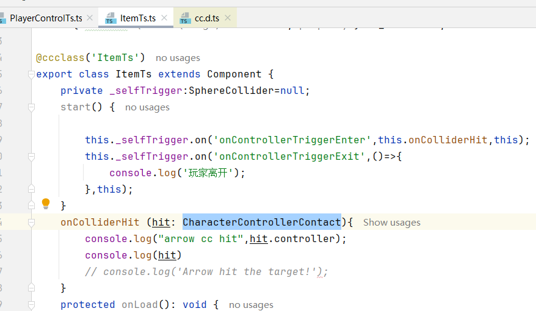Collapse the onColliderHit method fold marker
The image size is (536, 311).
pyautogui.click(x=31, y=223)
